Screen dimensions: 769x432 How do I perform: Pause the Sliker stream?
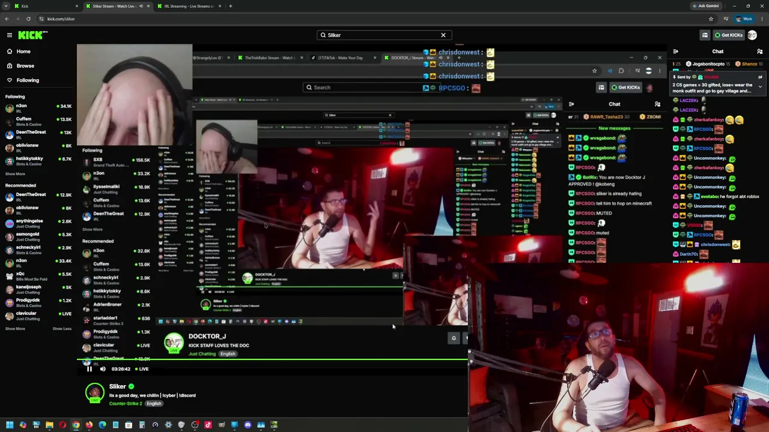pyautogui.click(x=90, y=369)
